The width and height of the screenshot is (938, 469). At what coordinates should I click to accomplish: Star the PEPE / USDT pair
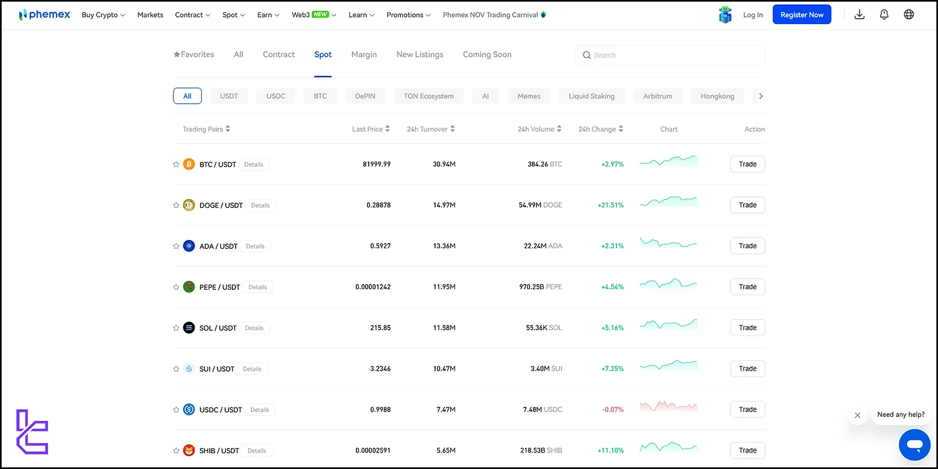176,287
